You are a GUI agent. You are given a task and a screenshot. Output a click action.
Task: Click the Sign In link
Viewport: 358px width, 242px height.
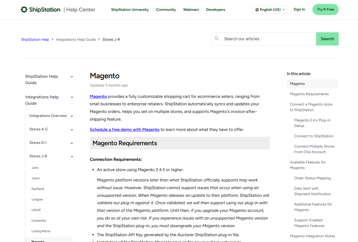click(299, 9)
